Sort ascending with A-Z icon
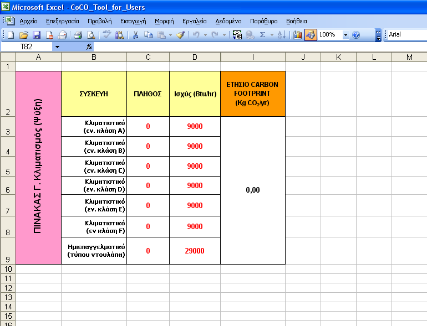Viewport: 427px width, 326px height. pyautogui.click(x=281, y=35)
